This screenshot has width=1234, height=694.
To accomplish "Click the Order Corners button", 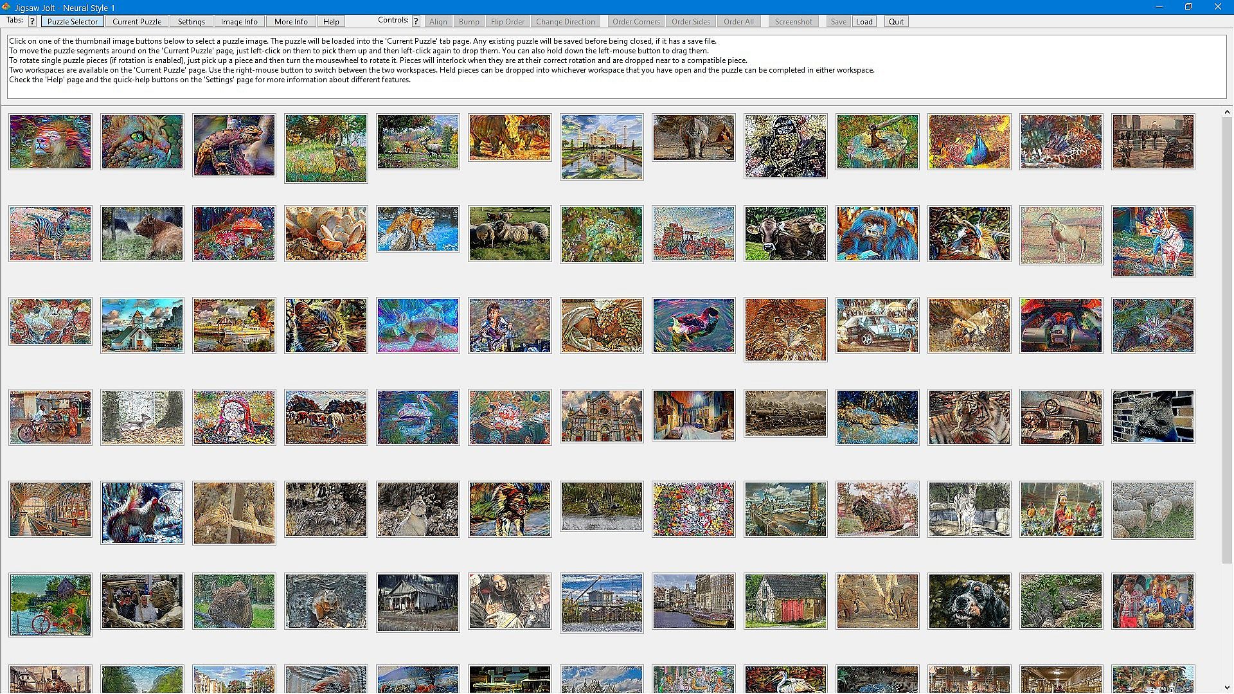I will (636, 21).
